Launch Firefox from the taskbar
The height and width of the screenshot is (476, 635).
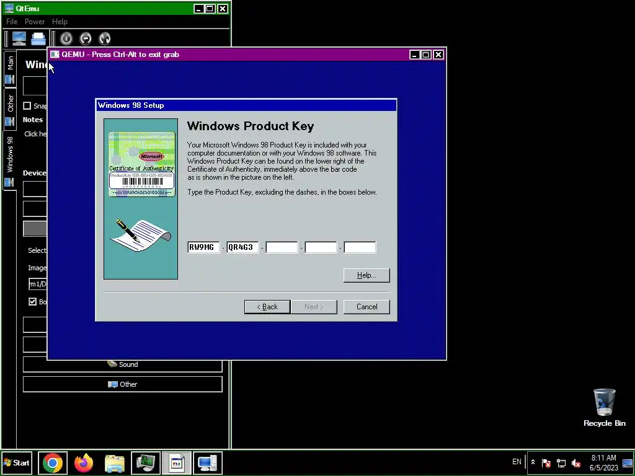point(84,462)
